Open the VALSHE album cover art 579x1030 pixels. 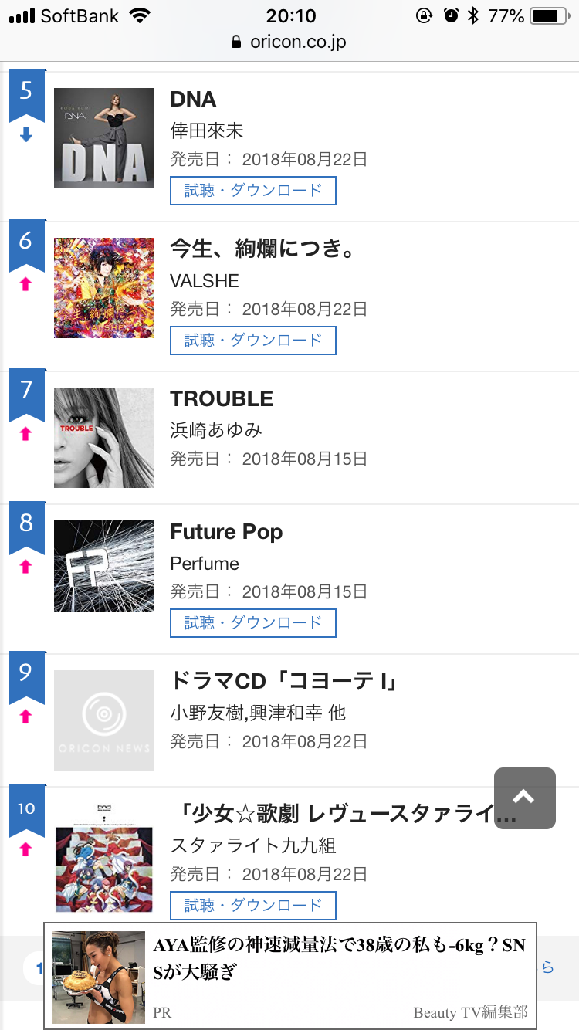(x=104, y=288)
